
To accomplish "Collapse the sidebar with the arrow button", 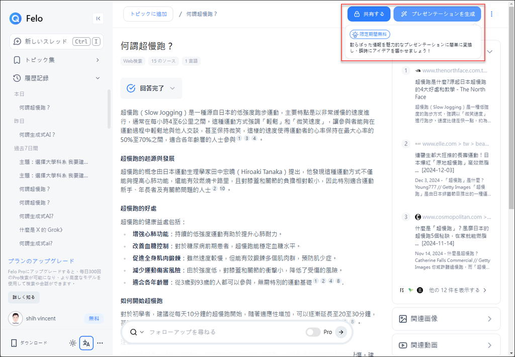I will click(x=98, y=19).
